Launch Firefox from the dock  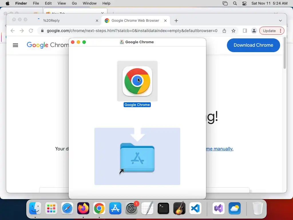point(83,208)
